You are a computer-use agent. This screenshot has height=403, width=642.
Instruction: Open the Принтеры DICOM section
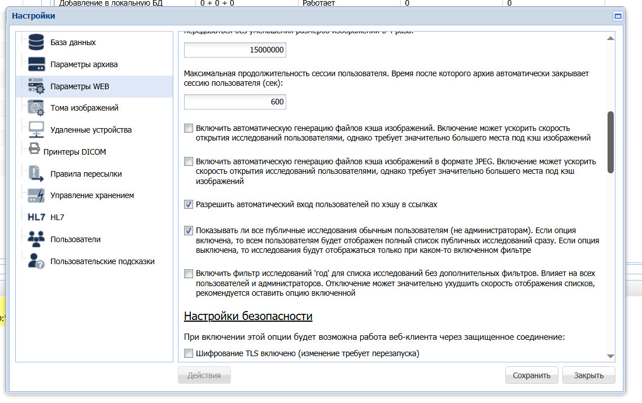pyautogui.click(x=75, y=152)
